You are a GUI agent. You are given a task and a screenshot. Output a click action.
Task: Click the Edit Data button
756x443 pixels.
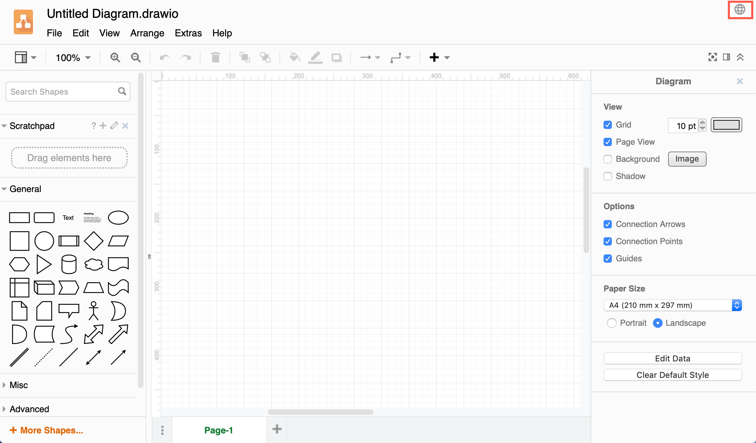(x=672, y=358)
